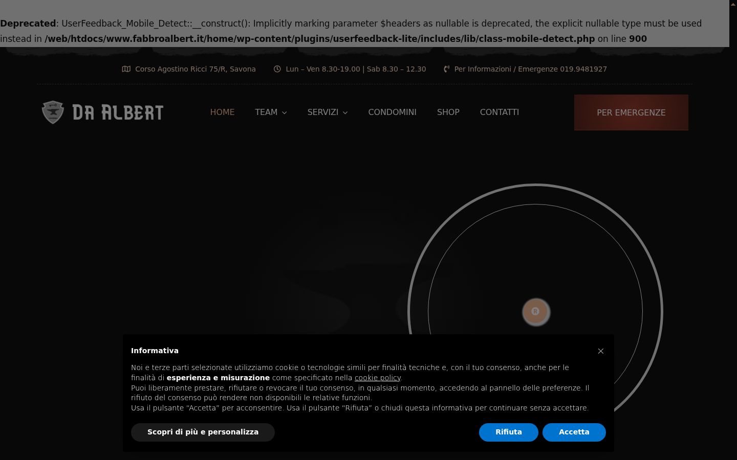Image resolution: width=737 pixels, height=460 pixels.
Task: Click the orange circular marker in the ring
Action: [535, 311]
